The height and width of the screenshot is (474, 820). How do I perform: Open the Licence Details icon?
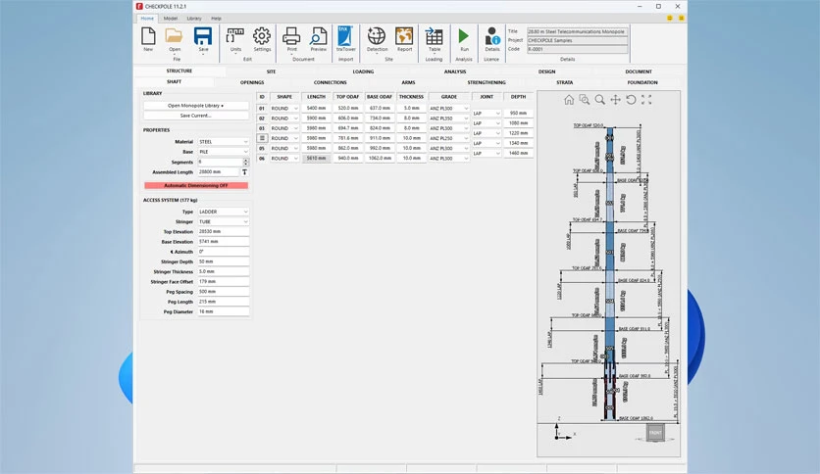(492, 39)
